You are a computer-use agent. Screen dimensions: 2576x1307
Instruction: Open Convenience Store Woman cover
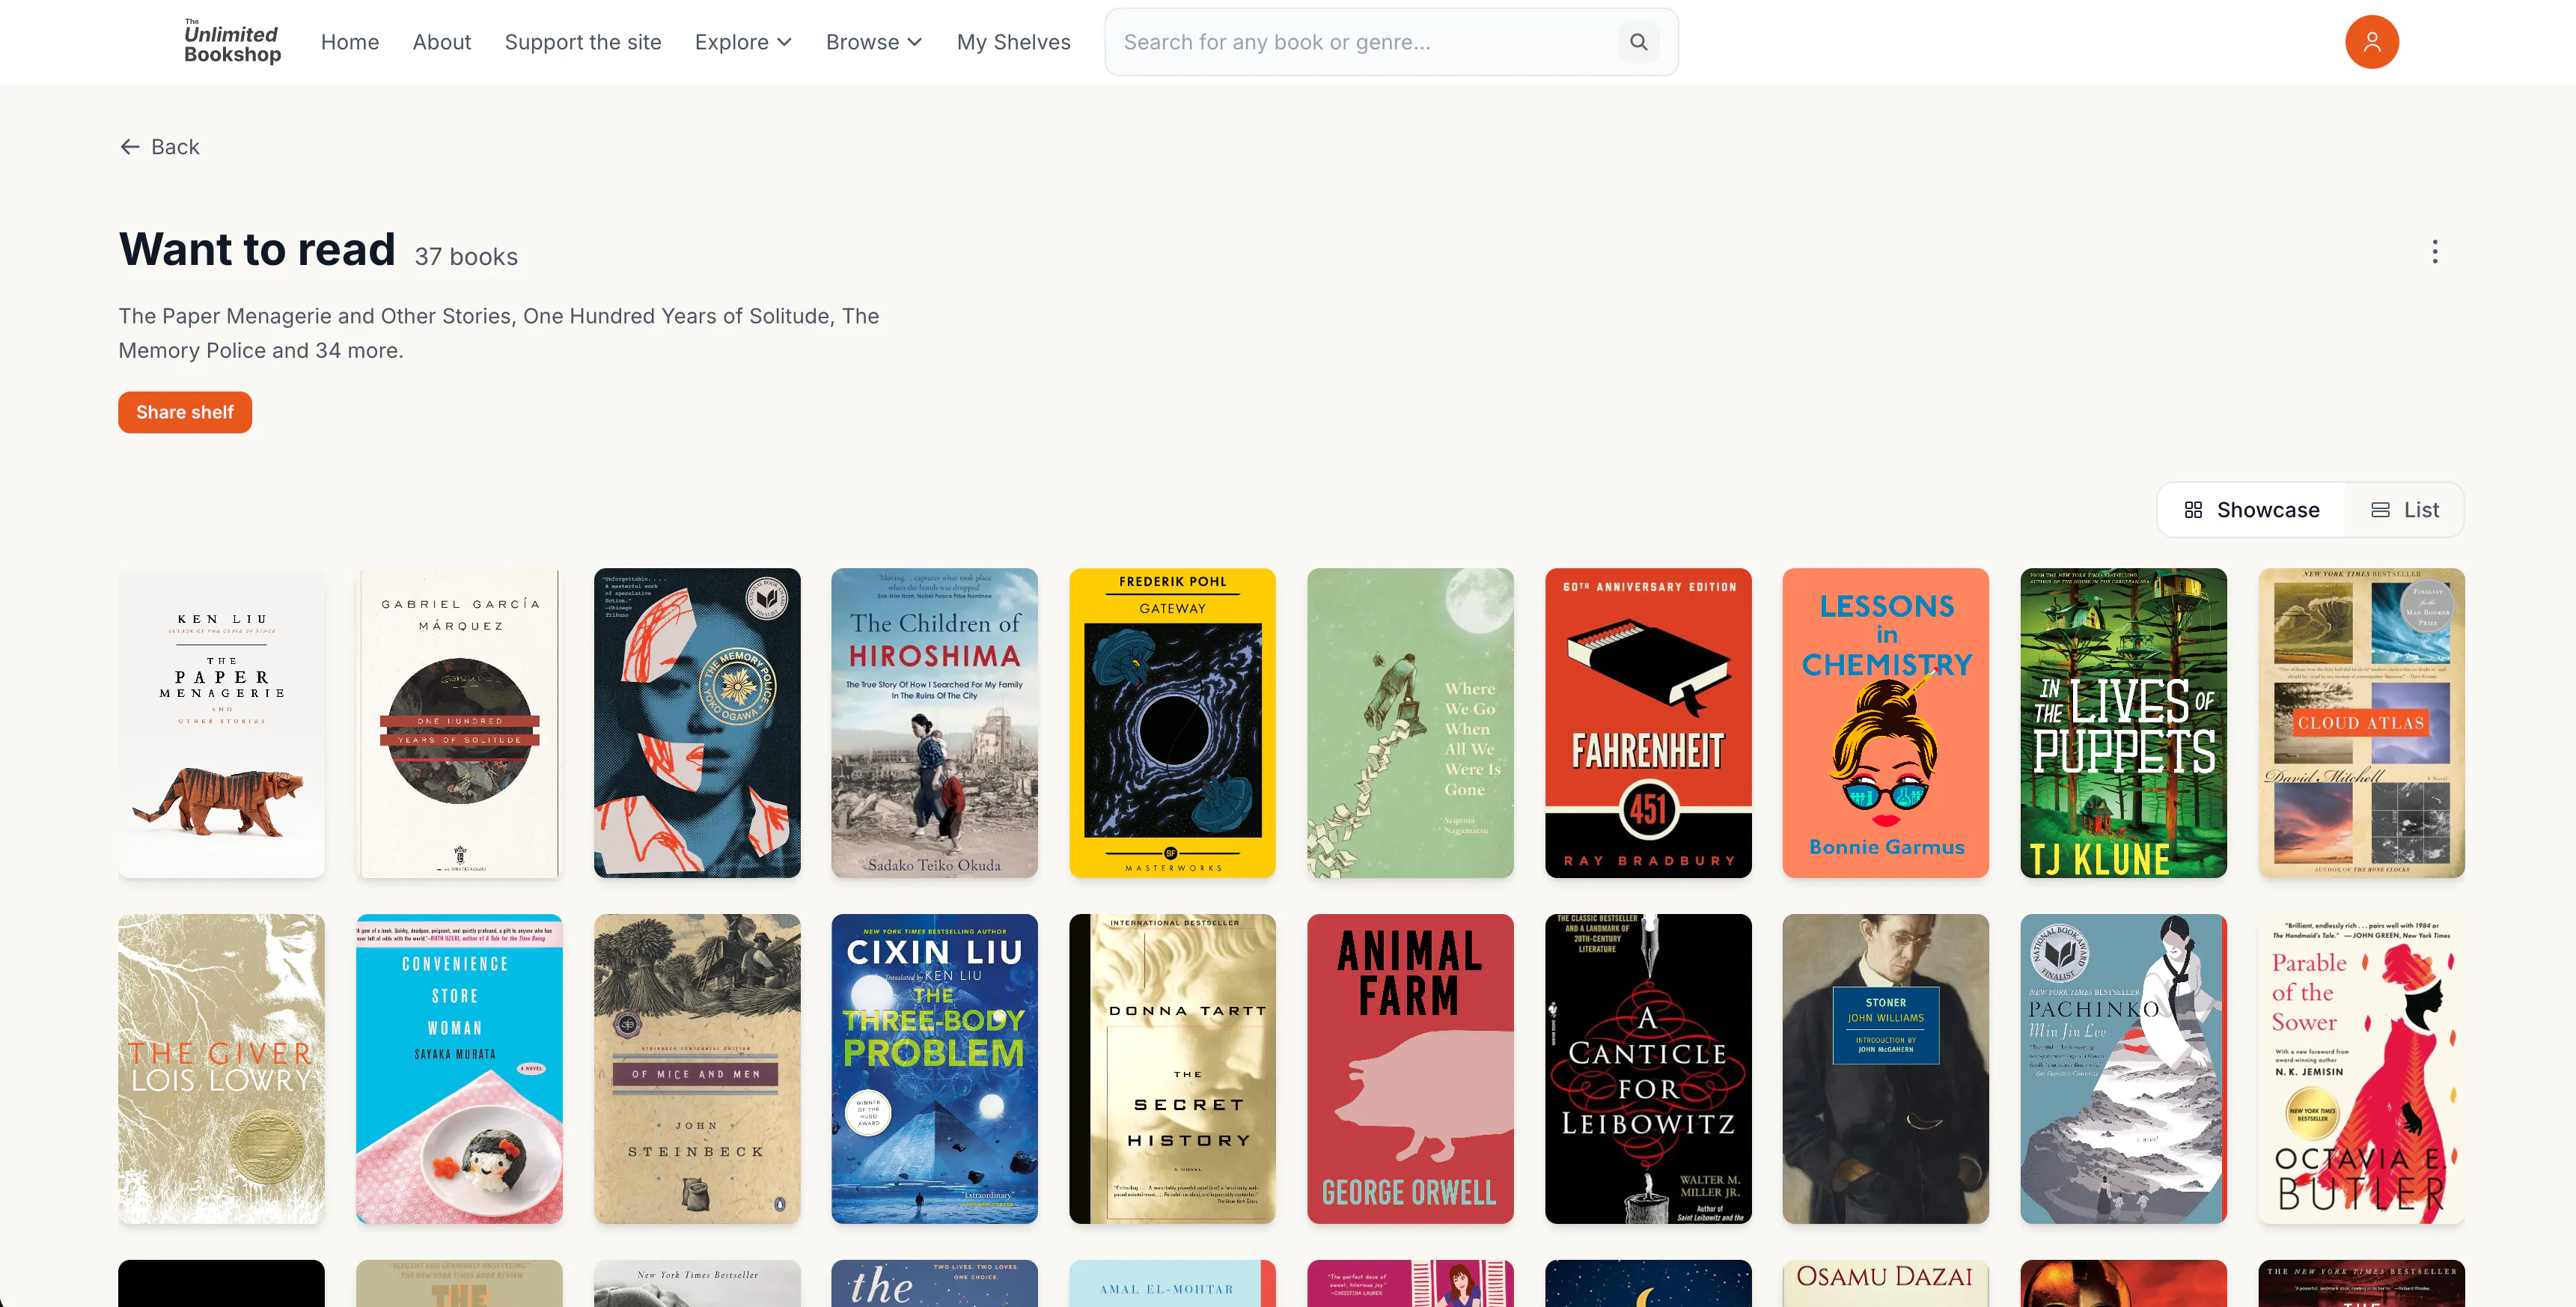[460, 1069]
